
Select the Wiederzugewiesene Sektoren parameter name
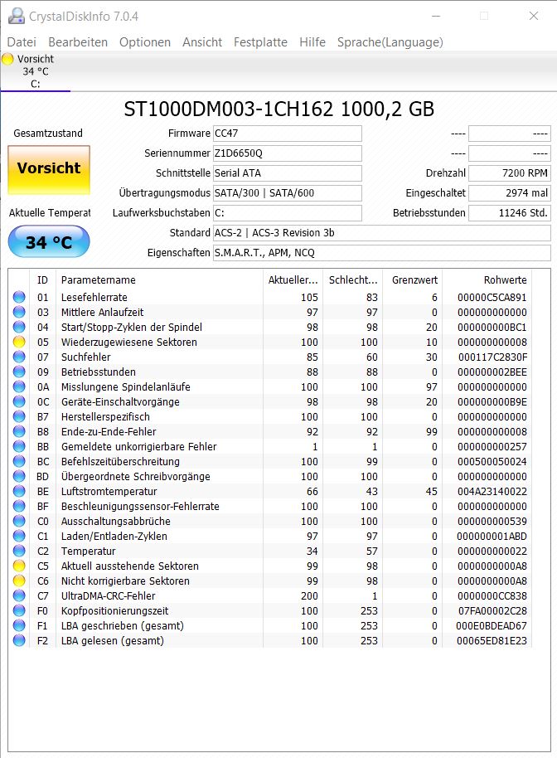pyautogui.click(x=129, y=342)
